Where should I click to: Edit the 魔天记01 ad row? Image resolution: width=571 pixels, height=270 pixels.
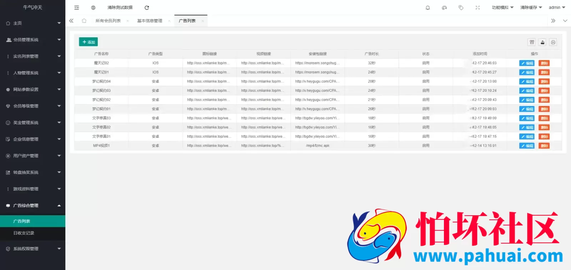527,72
